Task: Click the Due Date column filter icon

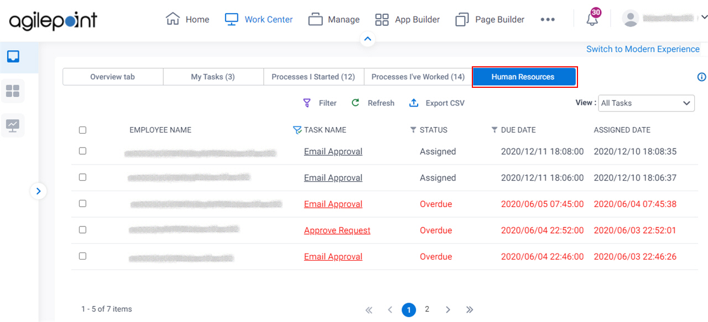Action: 494,130
